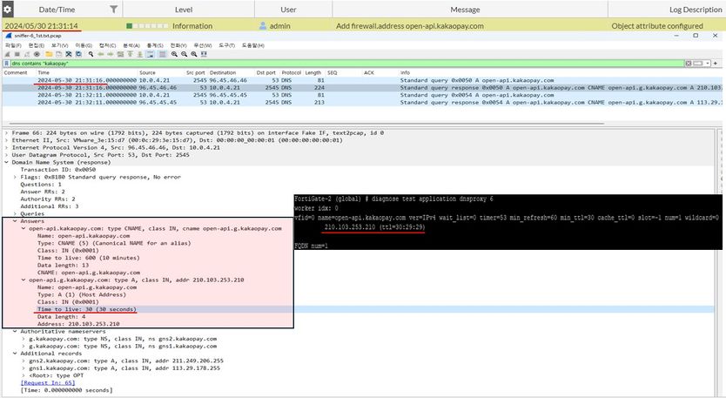Image resolution: width=726 pixels, height=398 pixels.
Task: Click the Reload capture file icon
Action: point(78,54)
